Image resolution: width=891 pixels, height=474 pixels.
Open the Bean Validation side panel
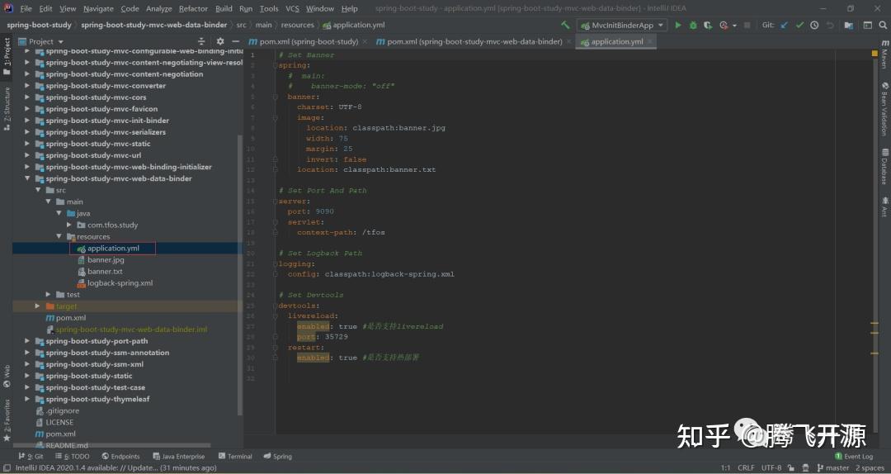(x=884, y=109)
